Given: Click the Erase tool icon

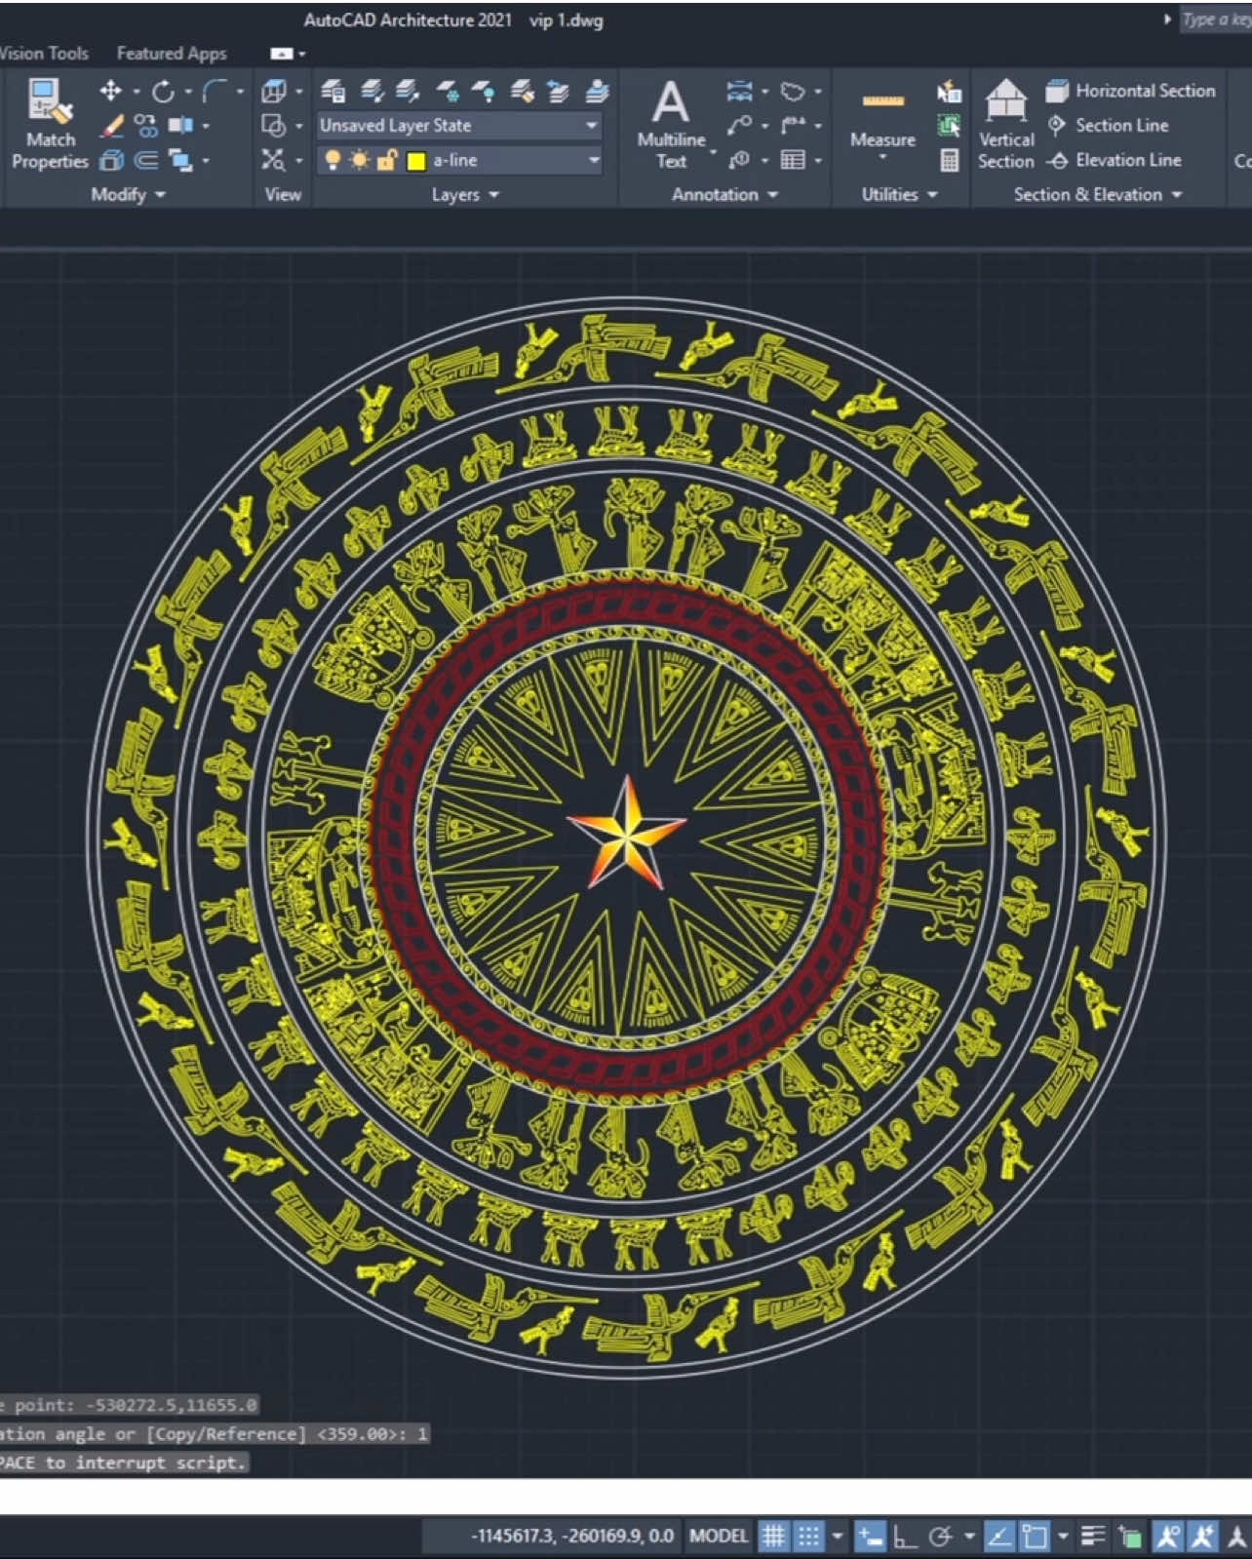Looking at the screenshot, I should tap(112, 125).
